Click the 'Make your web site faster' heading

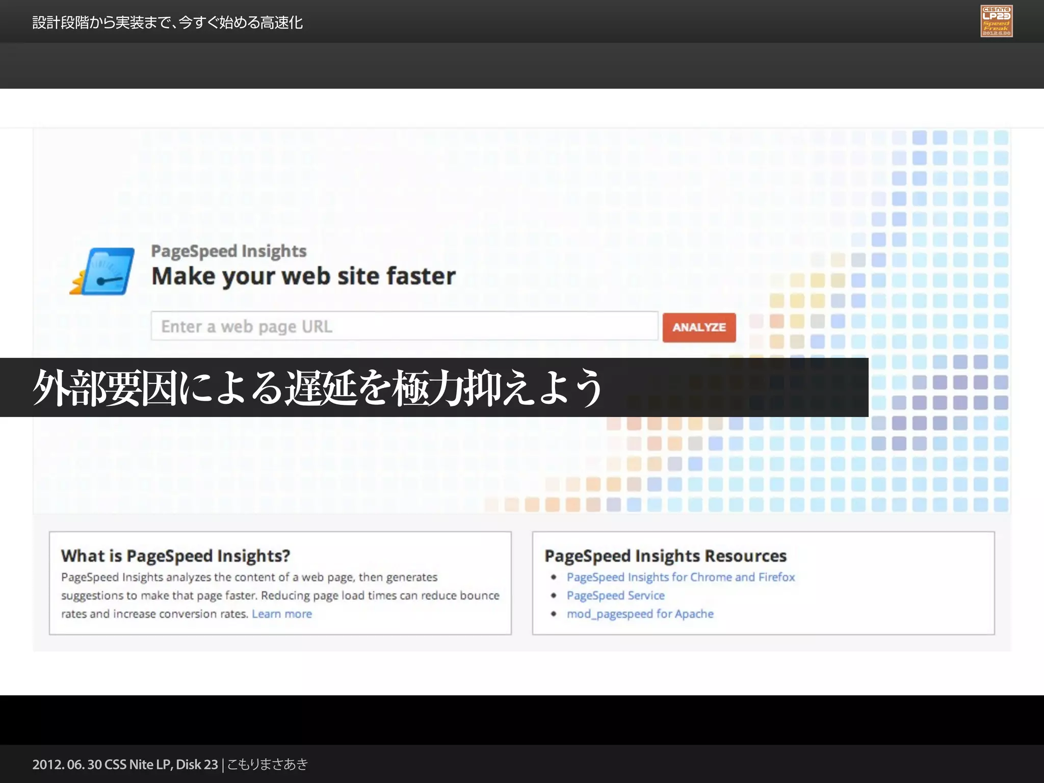(303, 276)
